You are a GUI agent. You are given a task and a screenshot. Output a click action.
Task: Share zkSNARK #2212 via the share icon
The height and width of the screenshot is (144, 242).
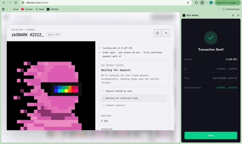[x=157, y=33]
